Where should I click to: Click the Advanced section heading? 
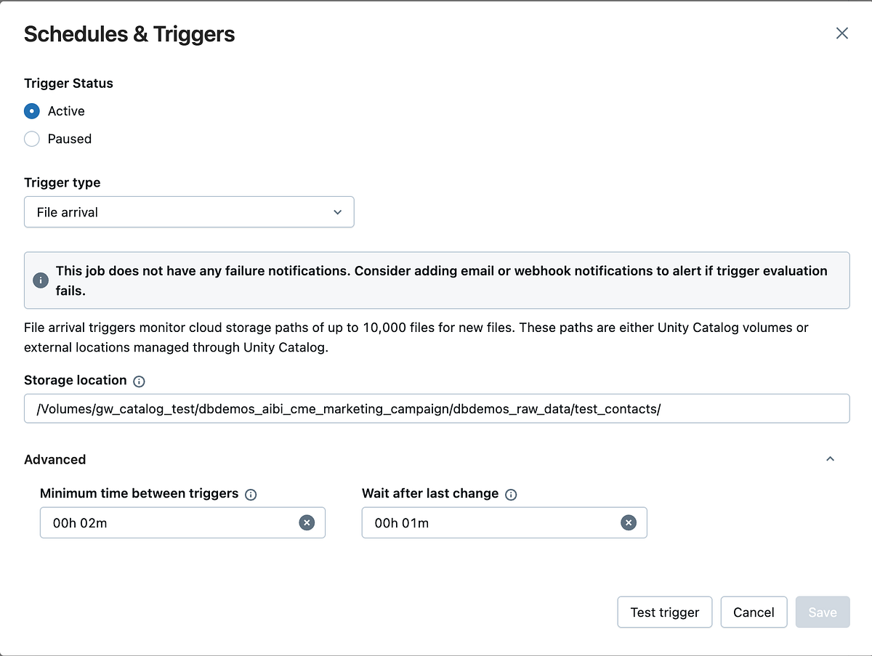[x=55, y=459]
